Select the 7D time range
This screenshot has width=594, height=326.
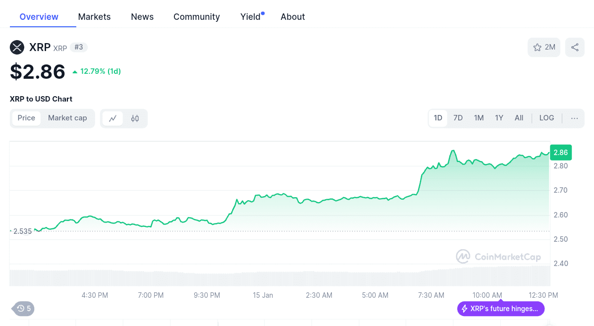coord(458,118)
